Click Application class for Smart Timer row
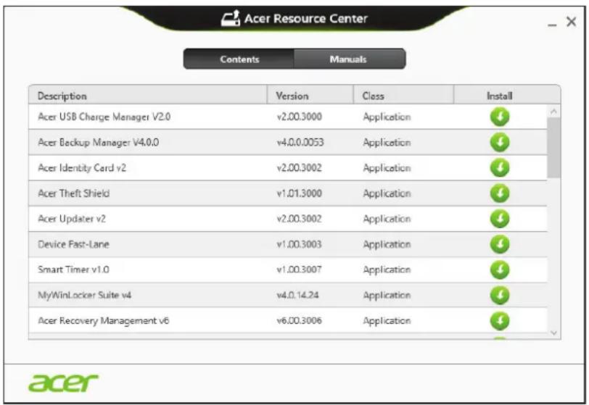Image resolution: width=589 pixels, height=405 pixels. [x=387, y=270]
